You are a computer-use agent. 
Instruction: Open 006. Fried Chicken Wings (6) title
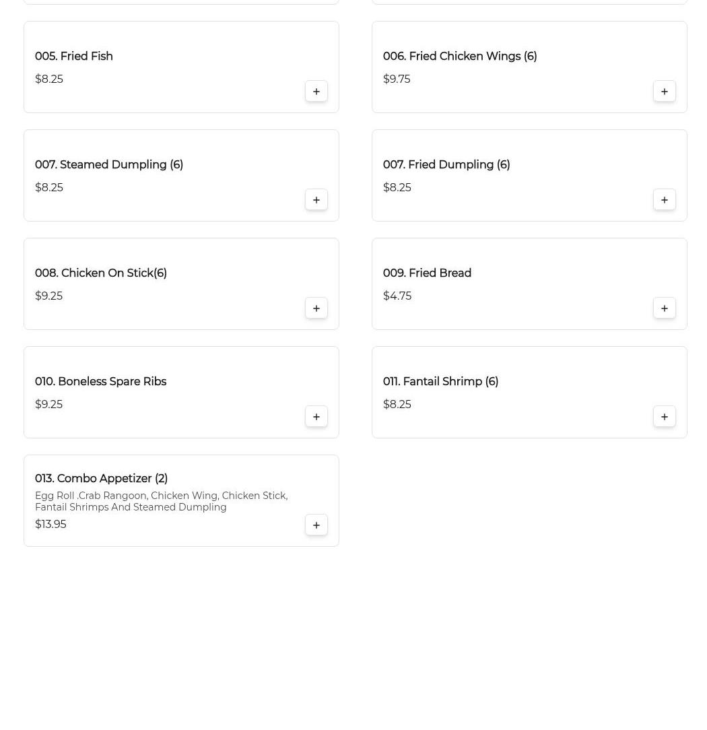click(460, 56)
